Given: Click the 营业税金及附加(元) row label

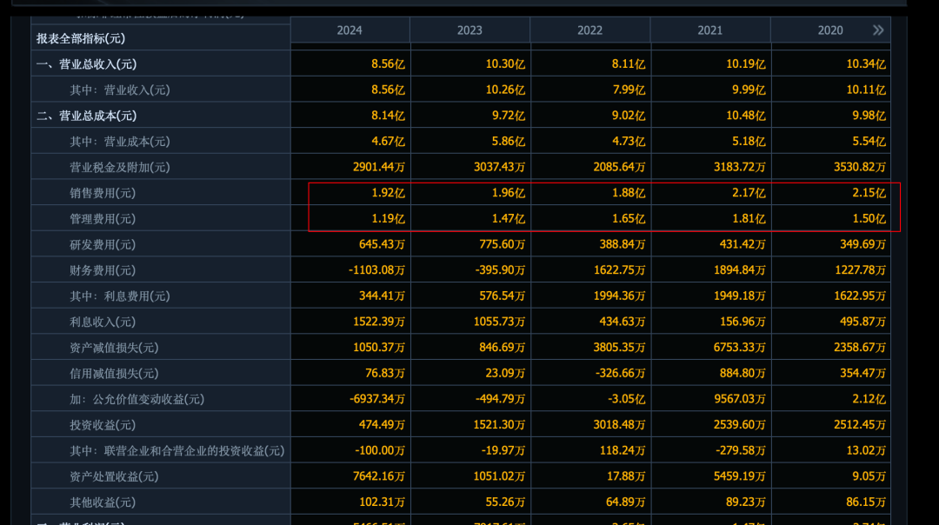Looking at the screenshot, I should coord(120,167).
